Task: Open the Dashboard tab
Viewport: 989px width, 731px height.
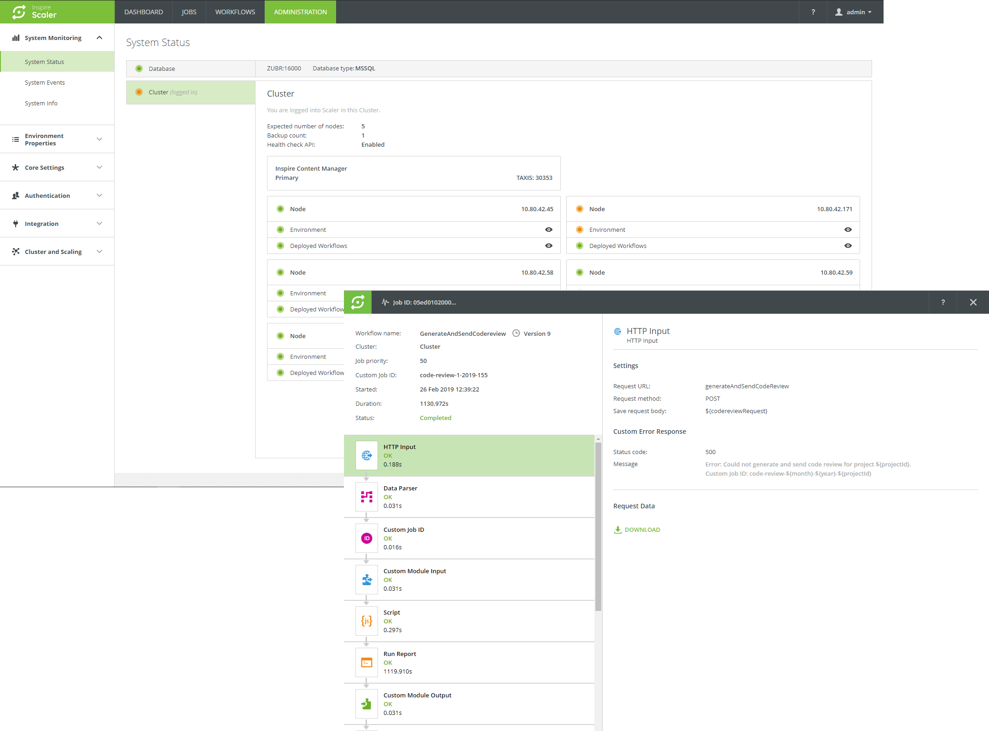Action: 144,12
